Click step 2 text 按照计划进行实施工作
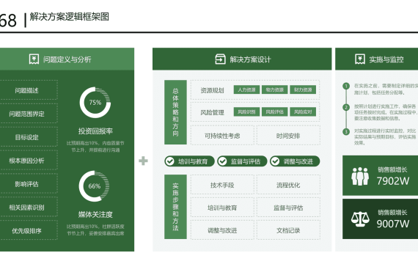Image resolution: width=418 pixels, height=264 pixels. [386, 112]
